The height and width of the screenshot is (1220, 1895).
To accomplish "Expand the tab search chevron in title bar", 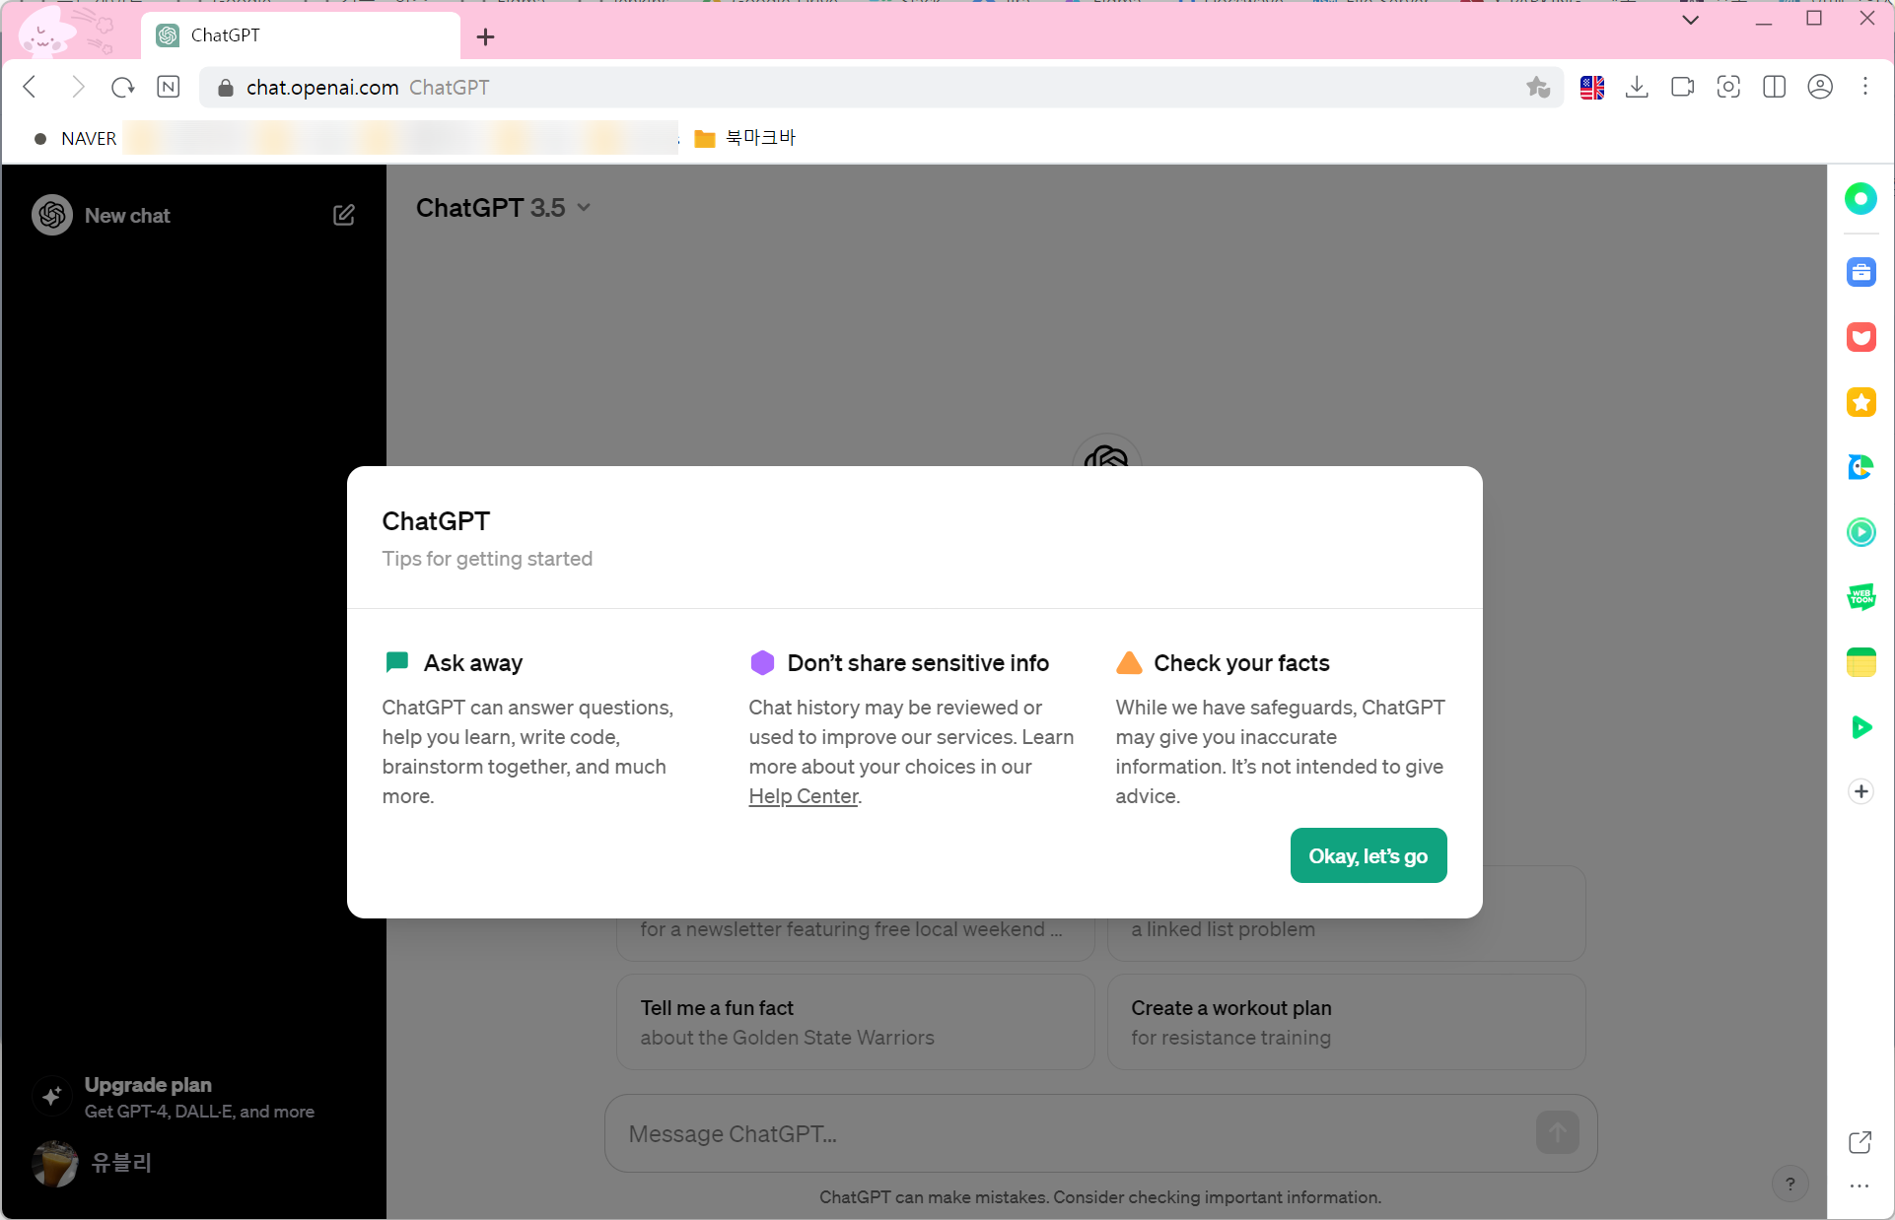I will [x=1690, y=20].
